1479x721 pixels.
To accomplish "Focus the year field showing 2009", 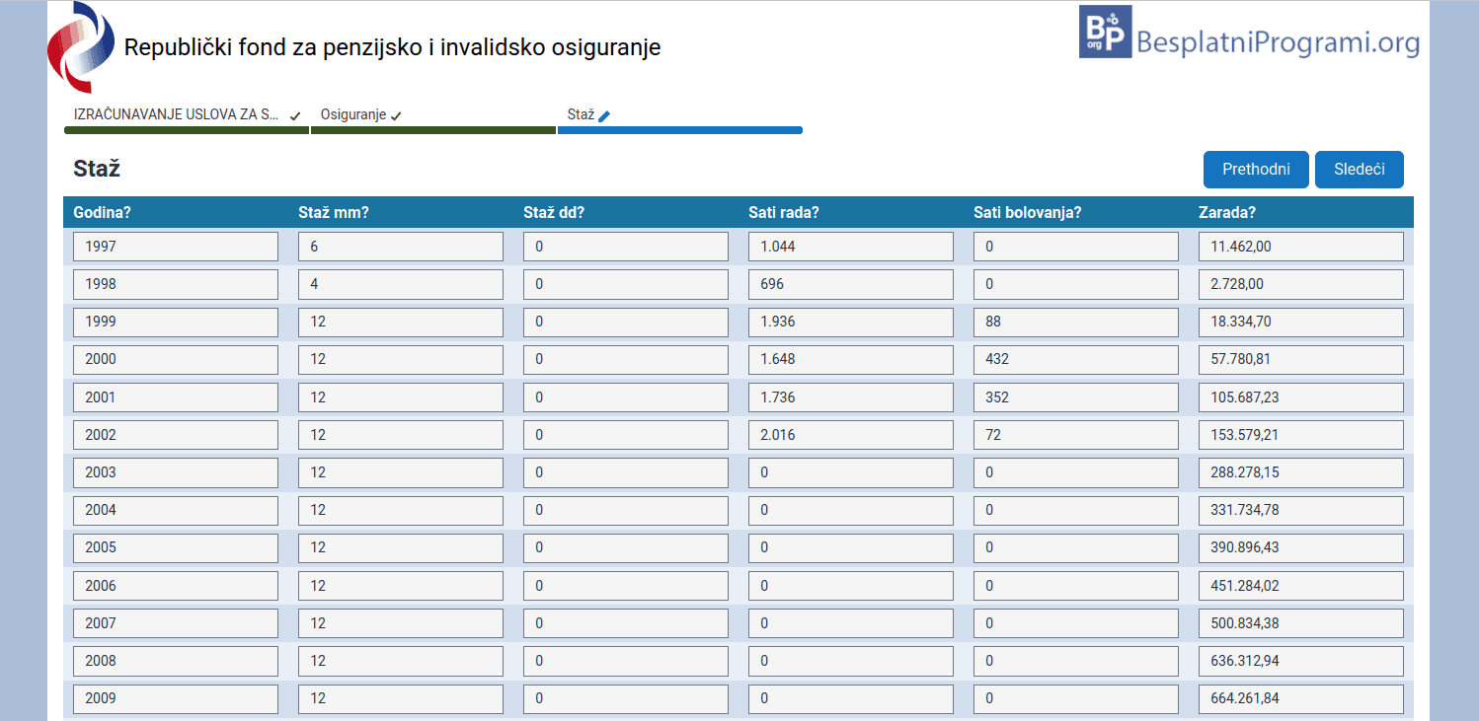I will tap(176, 698).
